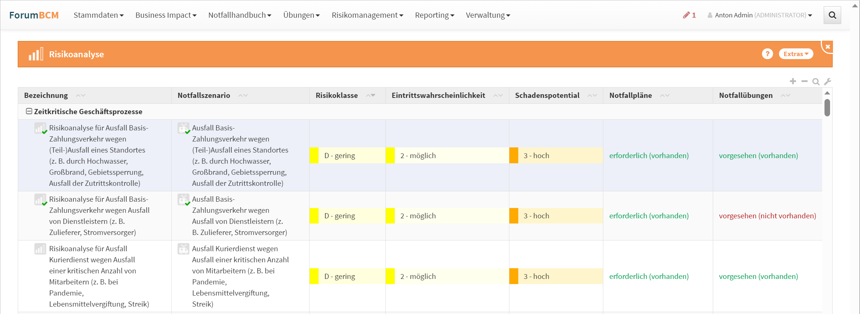The image size is (860, 314).
Task: Click the plus icon above the table
Action: pos(793,81)
